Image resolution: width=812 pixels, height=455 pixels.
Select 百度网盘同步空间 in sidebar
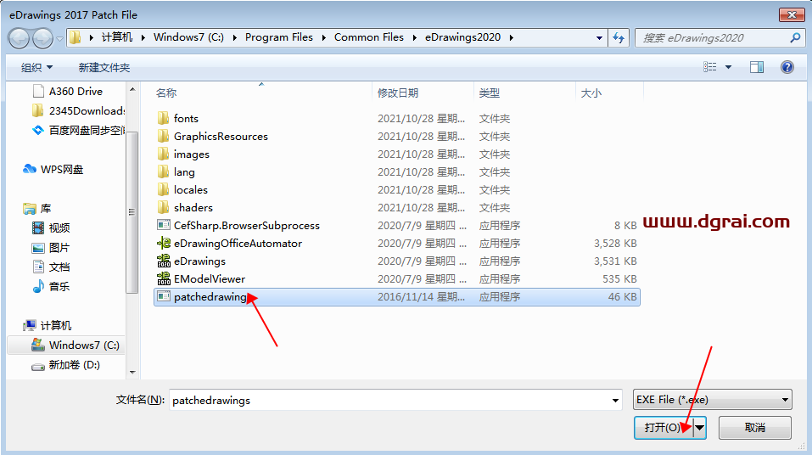78,130
